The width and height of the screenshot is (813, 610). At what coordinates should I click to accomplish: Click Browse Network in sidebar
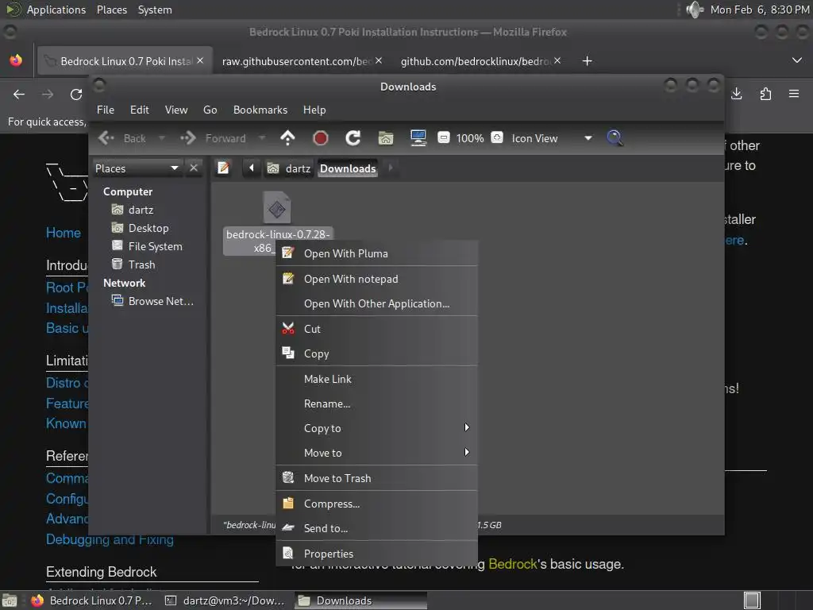point(160,301)
